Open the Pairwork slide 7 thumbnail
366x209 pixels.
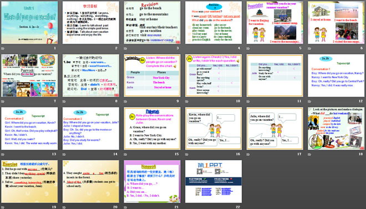point(29,75)
